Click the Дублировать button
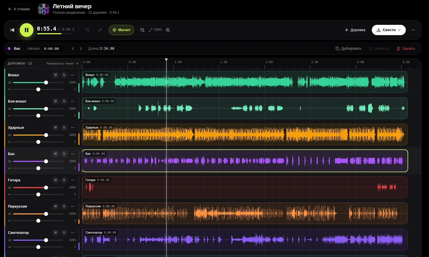This screenshot has width=429, height=257. click(348, 49)
